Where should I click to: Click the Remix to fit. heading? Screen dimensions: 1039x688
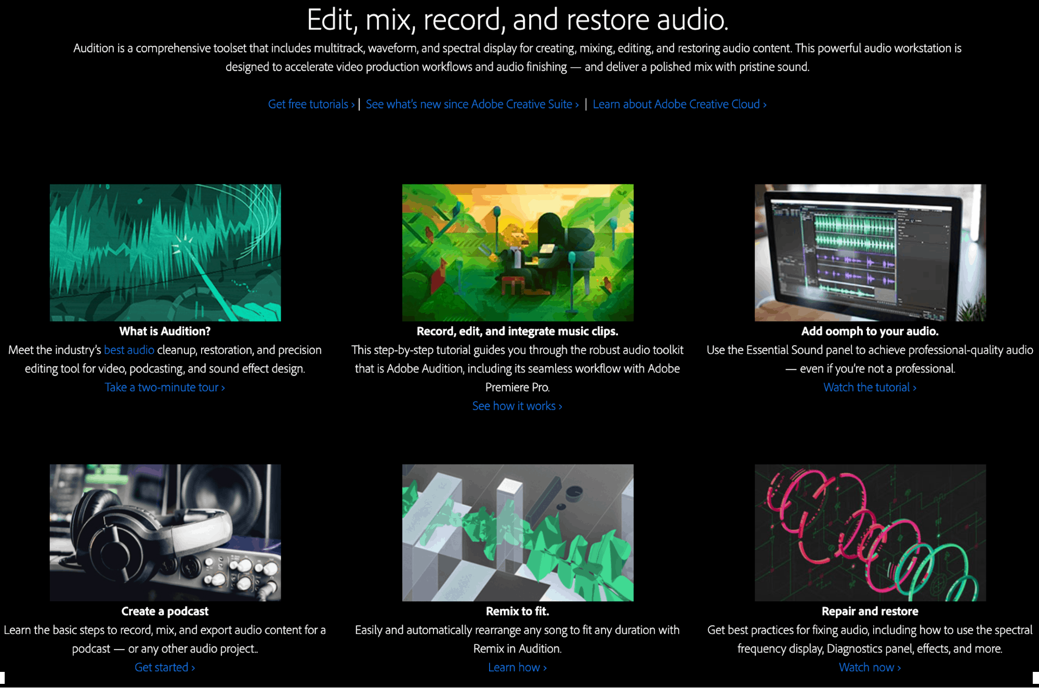517,612
